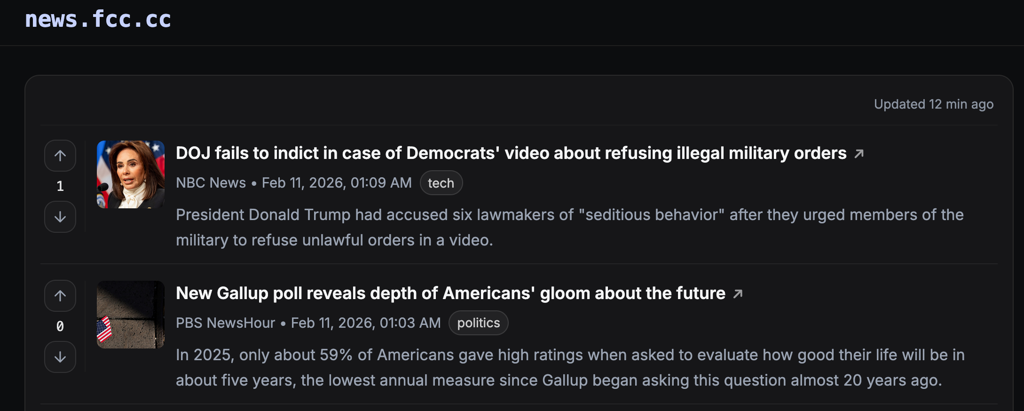
Task: Click the PBS NewsHour source name
Action: coord(225,323)
